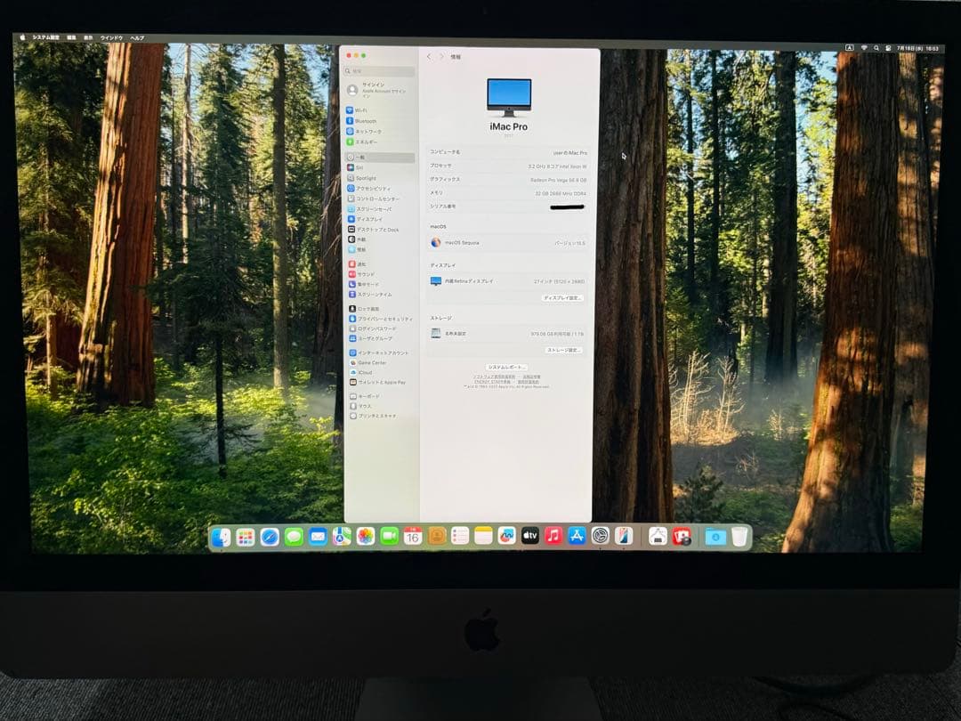Screen dimensions: 961x721
Task: Open システムレポート from the info page
Action: [x=506, y=367]
